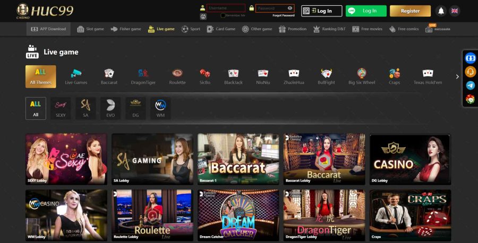This screenshot has width=478, height=243.
Task: Open Baccarat Lobby game thumbnail
Action: pos(325,159)
